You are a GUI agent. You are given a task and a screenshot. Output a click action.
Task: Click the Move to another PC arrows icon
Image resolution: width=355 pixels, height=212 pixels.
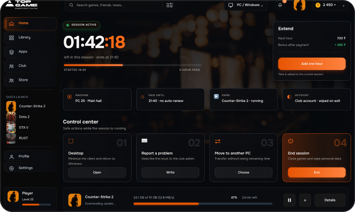(x=217, y=141)
